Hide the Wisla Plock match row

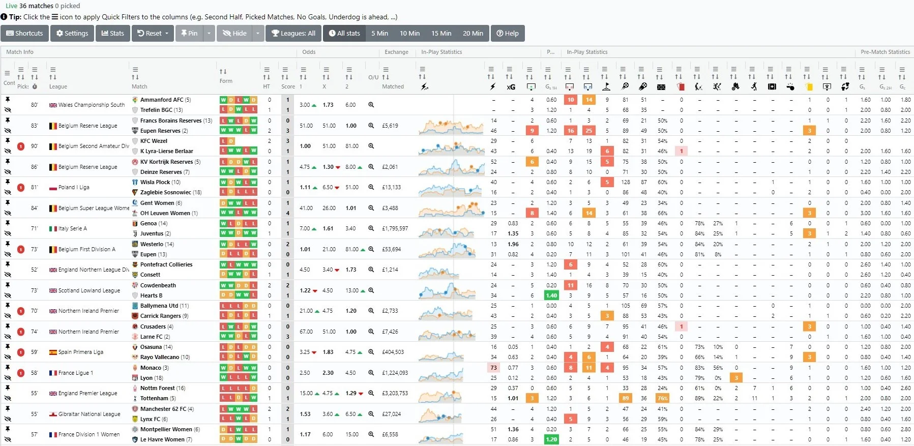8,192
